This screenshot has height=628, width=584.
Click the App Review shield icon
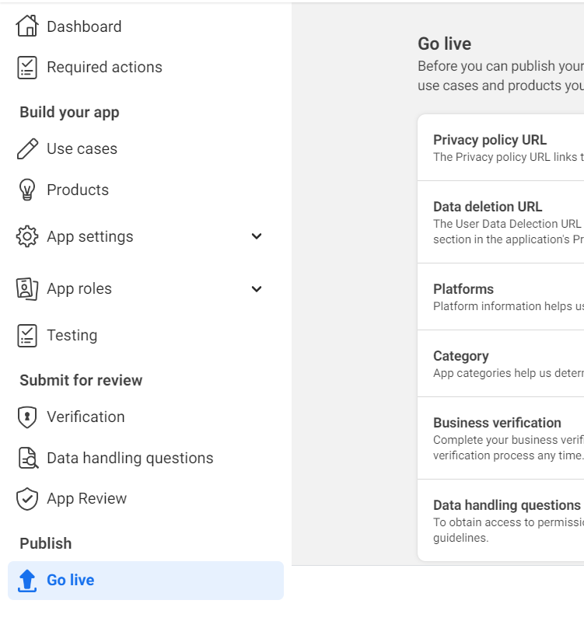point(26,498)
